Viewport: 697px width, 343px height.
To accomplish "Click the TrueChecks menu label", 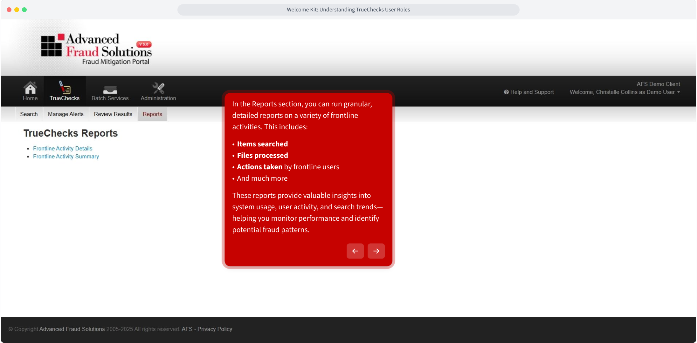I will tap(65, 98).
